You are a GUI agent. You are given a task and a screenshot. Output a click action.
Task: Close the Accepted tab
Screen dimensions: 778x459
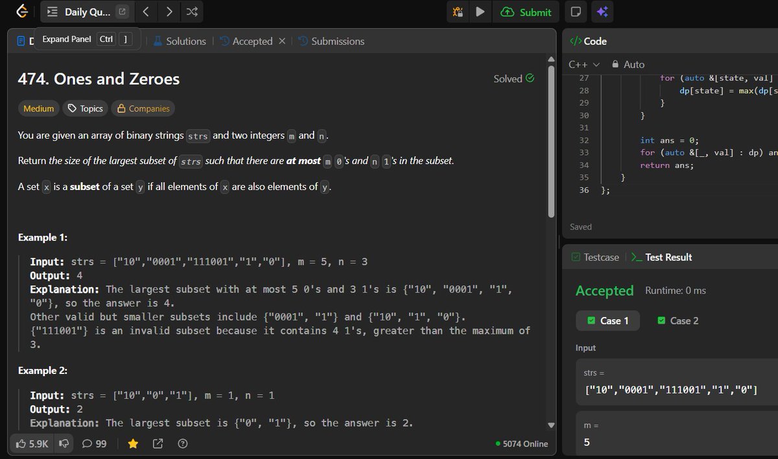point(282,41)
